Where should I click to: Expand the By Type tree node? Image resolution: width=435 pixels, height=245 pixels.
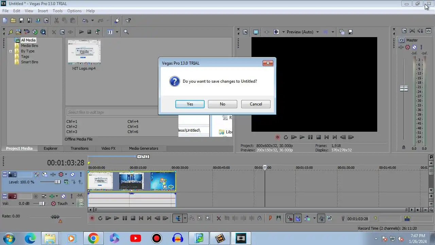tap(11, 51)
